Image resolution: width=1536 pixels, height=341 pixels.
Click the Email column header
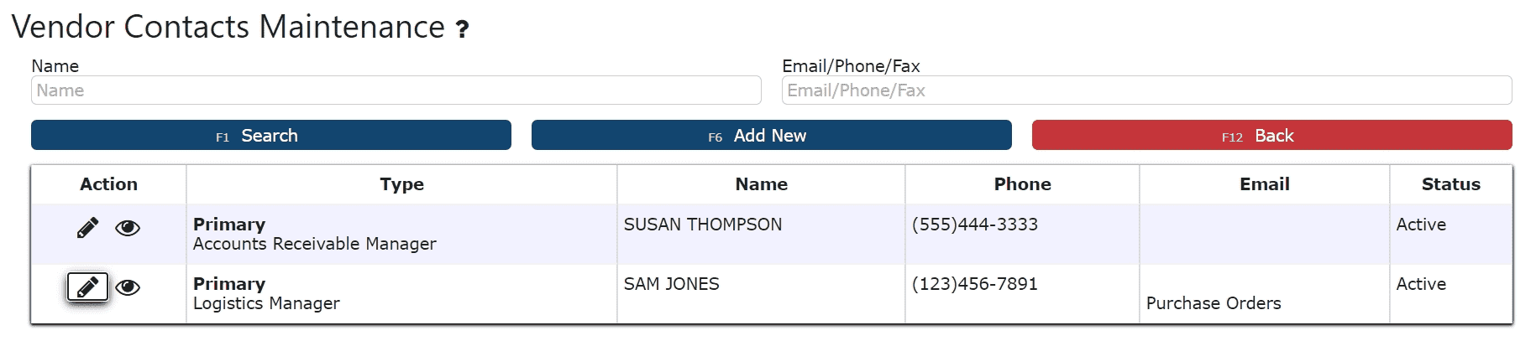pyautogui.click(x=1264, y=184)
